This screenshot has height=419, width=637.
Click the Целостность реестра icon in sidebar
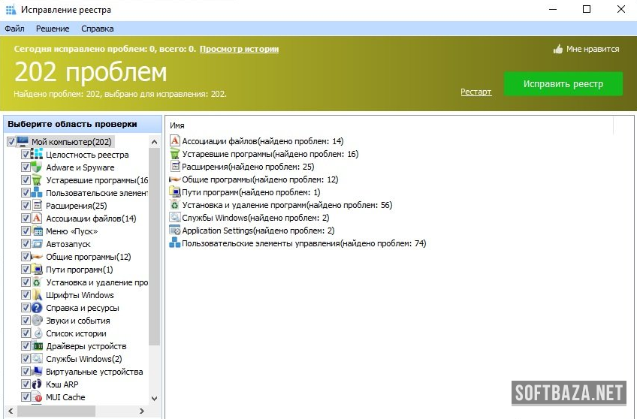pyautogui.click(x=38, y=155)
